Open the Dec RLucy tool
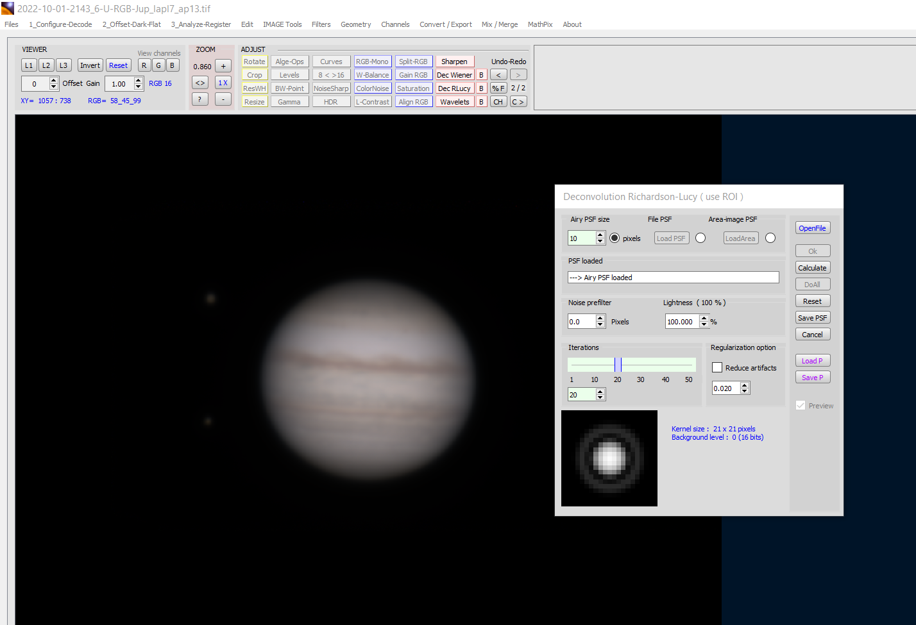The width and height of the screenshot is (916, 625). [454, 88]
